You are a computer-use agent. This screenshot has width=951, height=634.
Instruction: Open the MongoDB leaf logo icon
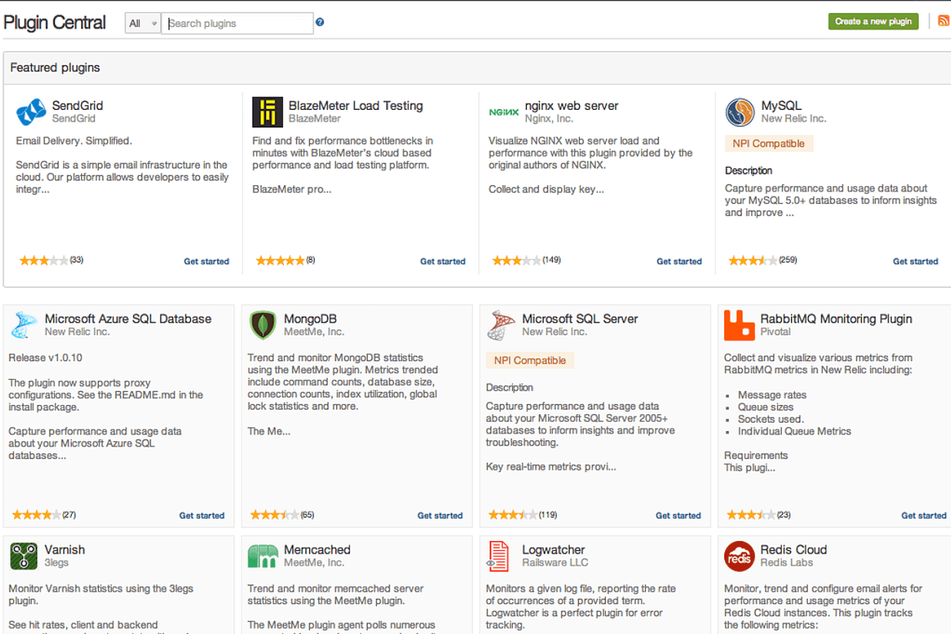tap(263, 325)
